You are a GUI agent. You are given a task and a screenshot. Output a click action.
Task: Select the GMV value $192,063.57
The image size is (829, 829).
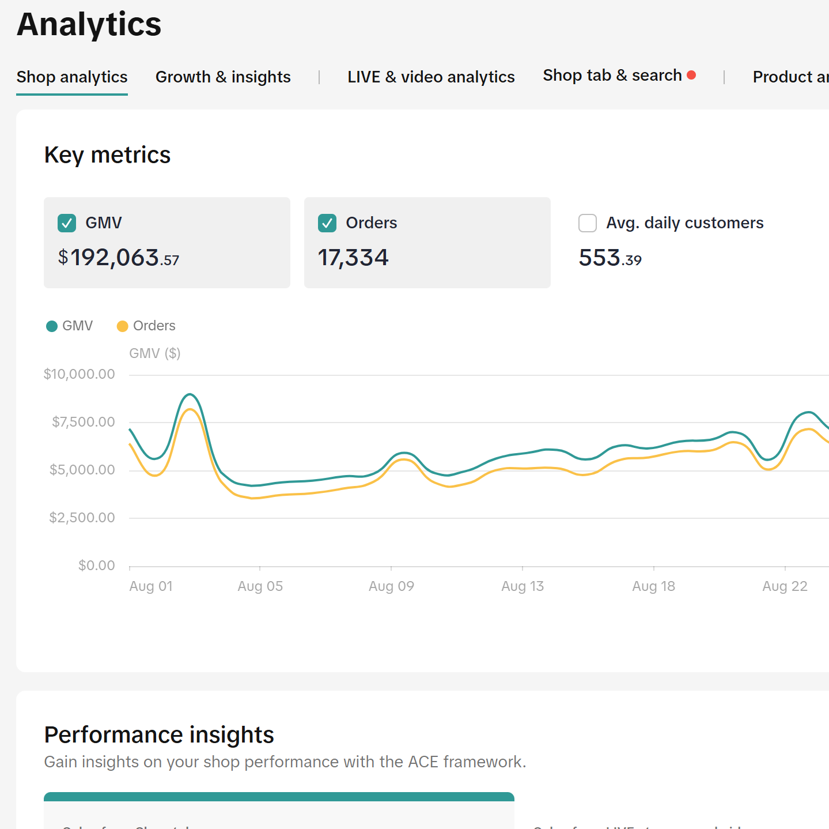pos(119,258)
